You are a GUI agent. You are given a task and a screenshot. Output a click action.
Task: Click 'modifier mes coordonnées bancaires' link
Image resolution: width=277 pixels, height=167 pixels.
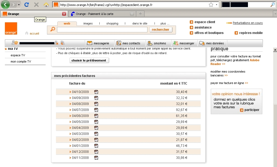[x=228, y=73]
